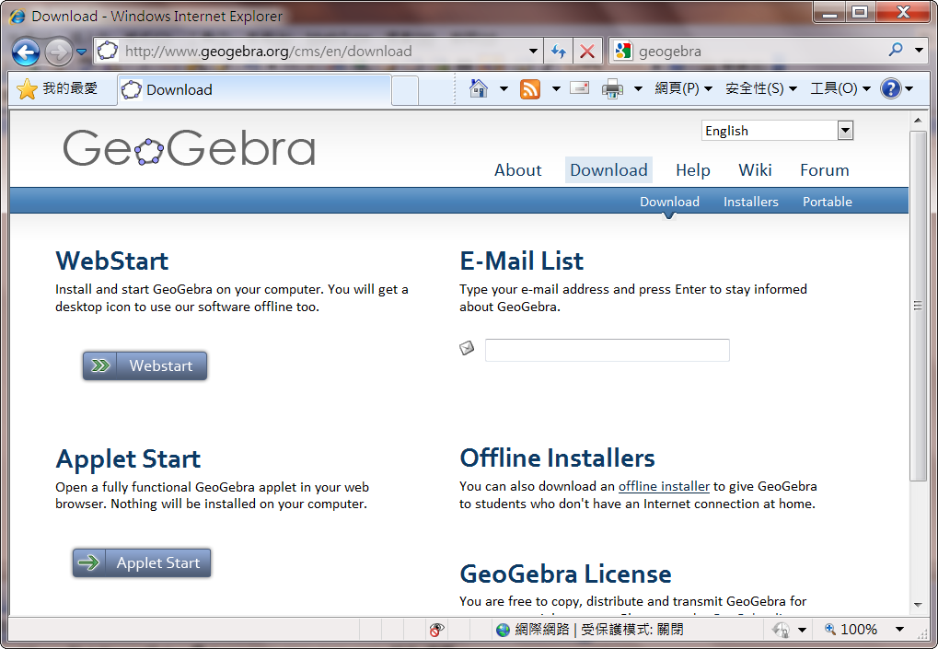Expand the address bar history dropdown
This screenshot has height=649, width=938.
click(x=532, y=52)
